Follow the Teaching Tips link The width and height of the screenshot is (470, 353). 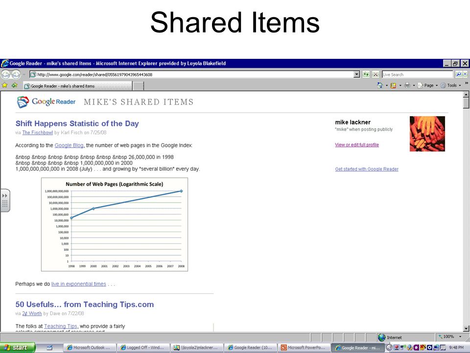point(61,326)
